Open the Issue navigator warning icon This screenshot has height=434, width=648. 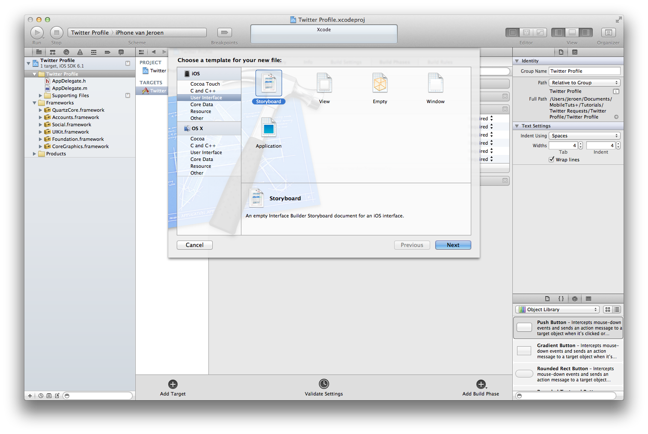tap(80, 52)
